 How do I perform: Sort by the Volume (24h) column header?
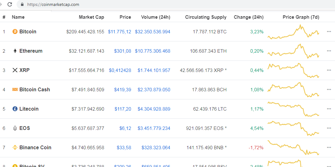156,17
